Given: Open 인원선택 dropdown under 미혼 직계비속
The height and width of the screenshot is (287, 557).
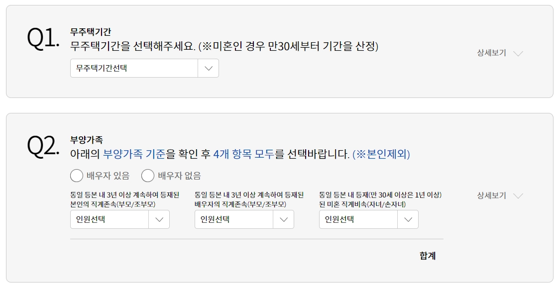Looking at the screenshot, I should click(358, 219).
